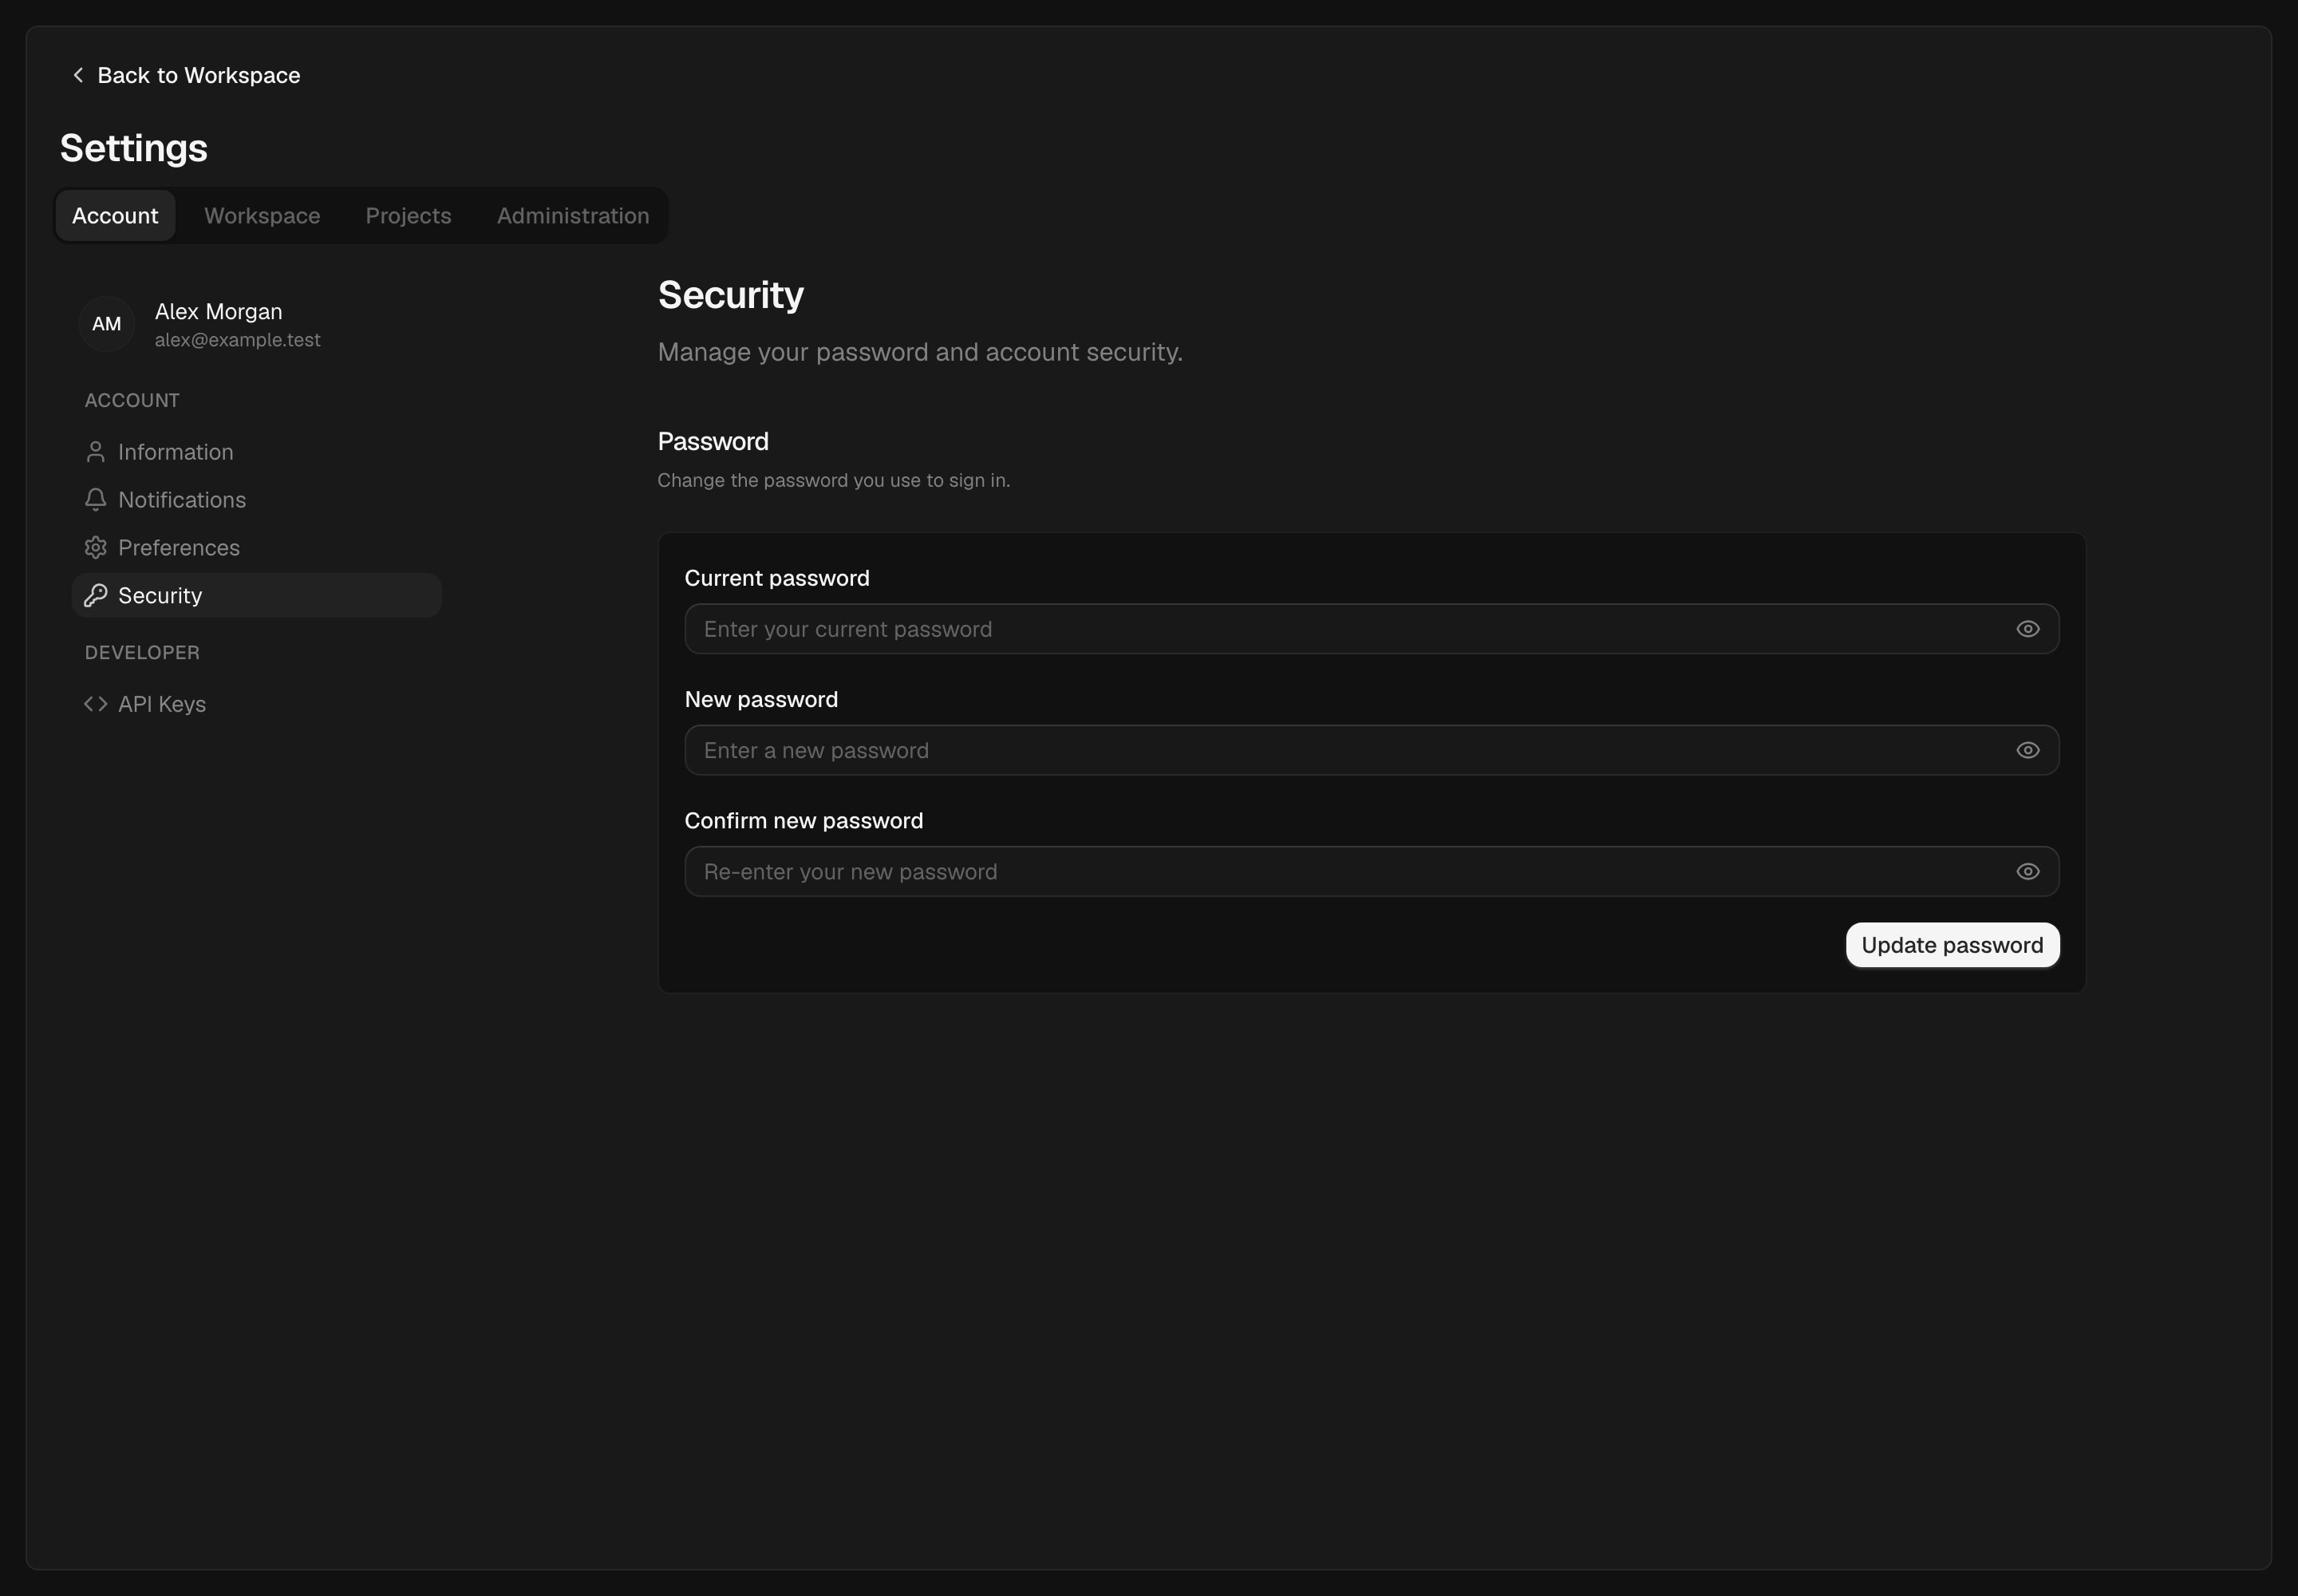Image resolution: width=2298 pixels, height=1596 pixels.
Task: Focus the Confirm new password input field
Action: point(1371,871)
